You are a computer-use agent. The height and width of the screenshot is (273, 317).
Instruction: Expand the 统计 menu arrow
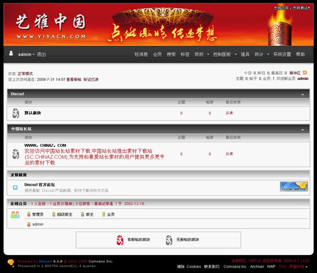(x=268, y=54)
